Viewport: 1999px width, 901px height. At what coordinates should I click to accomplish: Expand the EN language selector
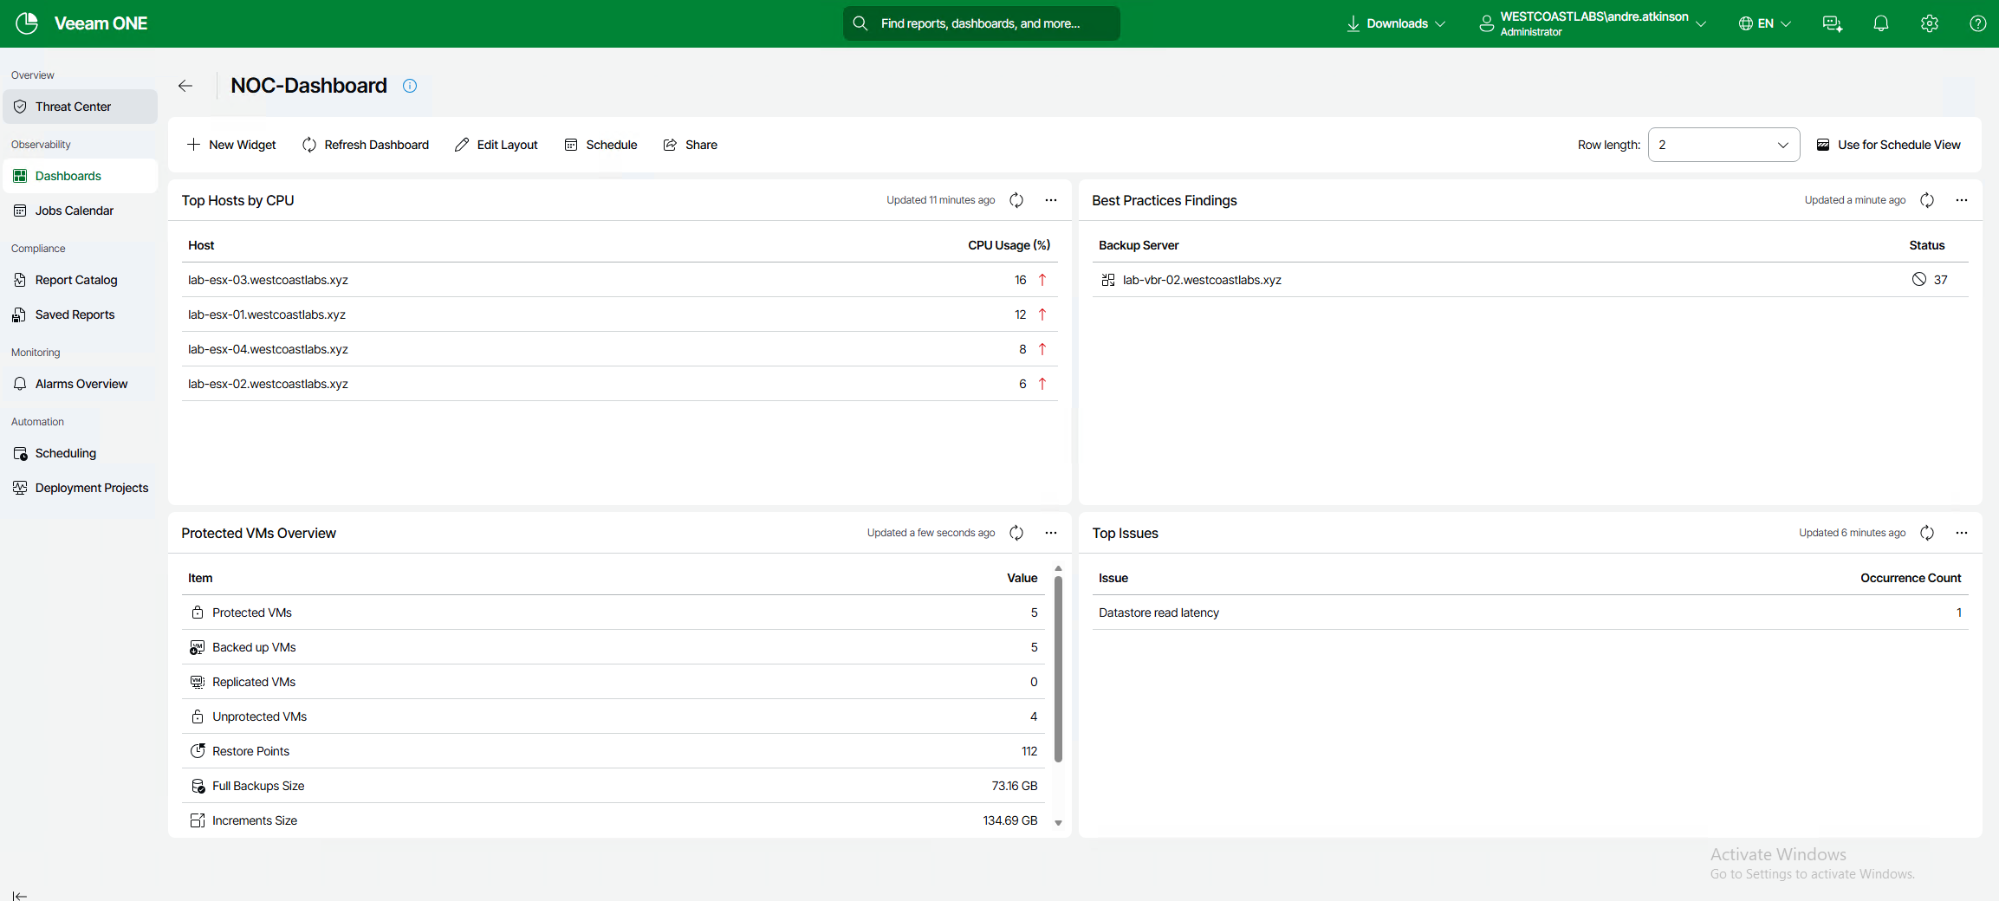1765,23
